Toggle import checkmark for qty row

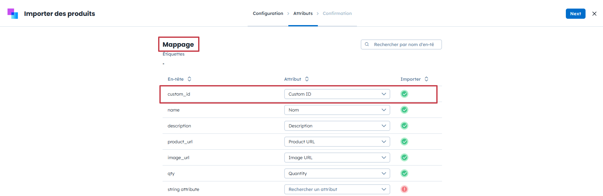(404, 173)
